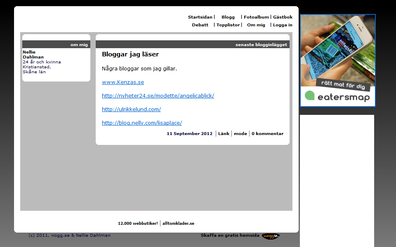Viewport: 396px width, 247px height.
Task: Click the eatersmap green logo in the ad
Action: (310, 96)
